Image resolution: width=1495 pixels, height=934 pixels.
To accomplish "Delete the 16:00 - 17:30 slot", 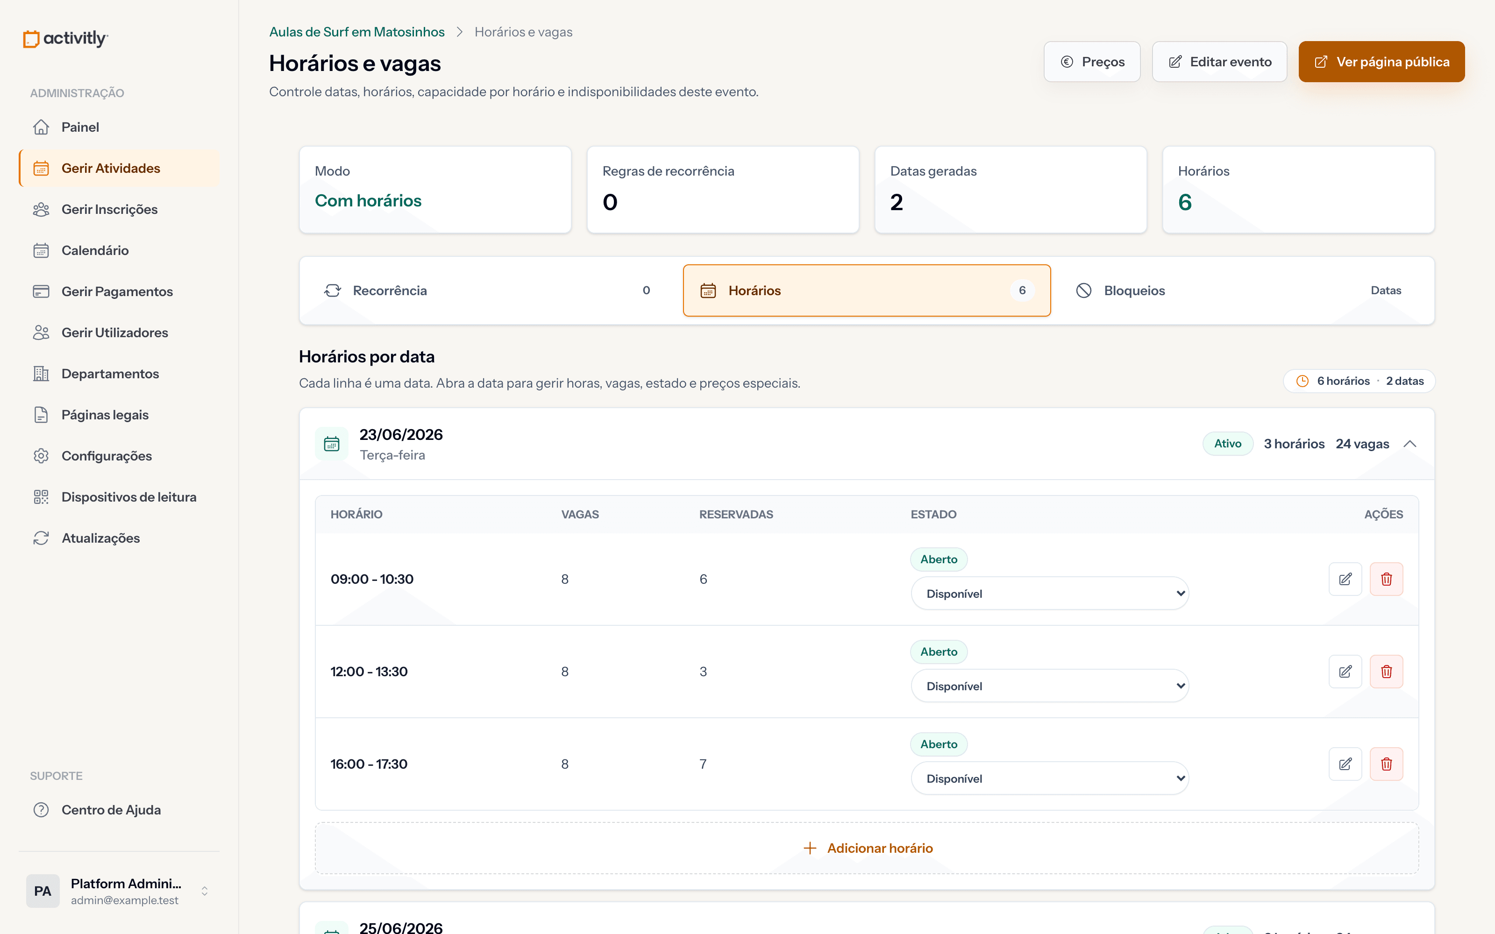I will pyautogui.click(x=1386, y=764).
